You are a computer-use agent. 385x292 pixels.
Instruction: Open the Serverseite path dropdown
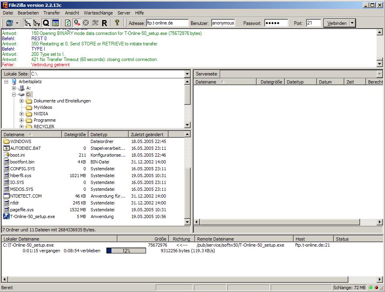380,74
